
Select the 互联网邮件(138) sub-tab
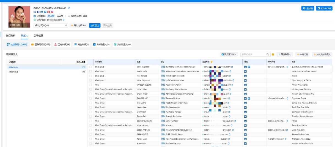tap(40, 44)
